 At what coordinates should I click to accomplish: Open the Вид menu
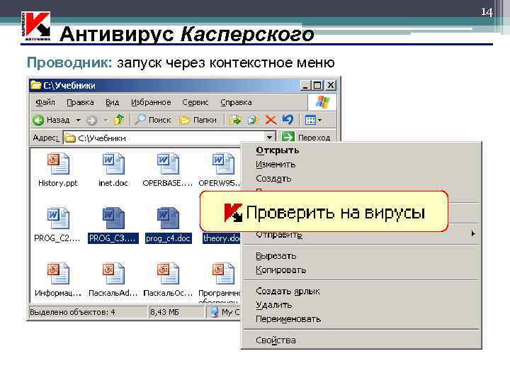coord(112,102)
